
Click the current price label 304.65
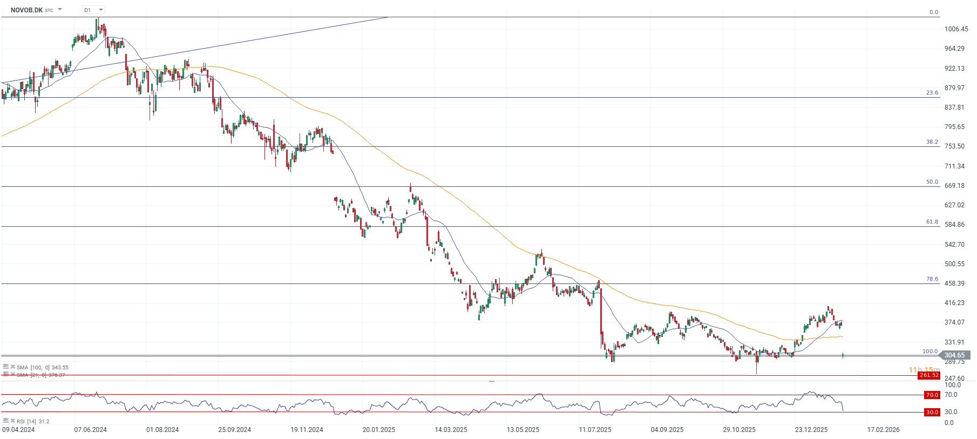coord(954,355)
